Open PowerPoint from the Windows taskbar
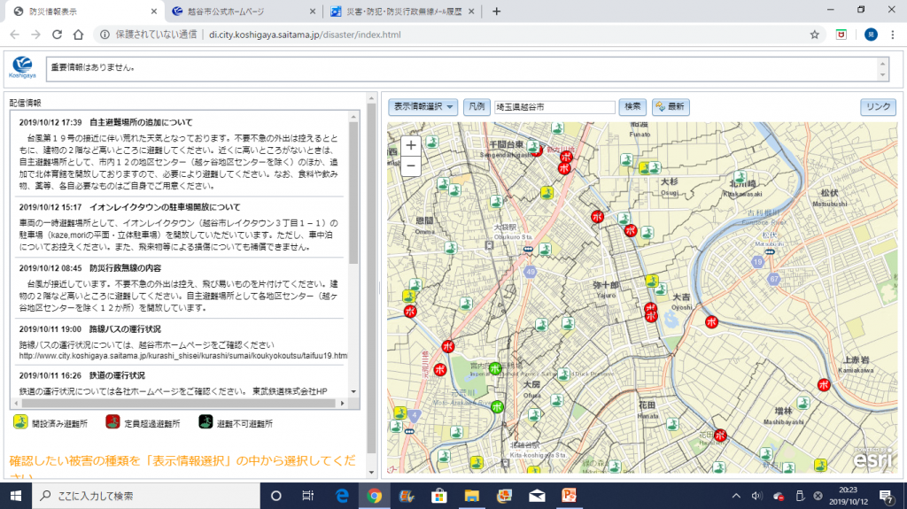 570,495
